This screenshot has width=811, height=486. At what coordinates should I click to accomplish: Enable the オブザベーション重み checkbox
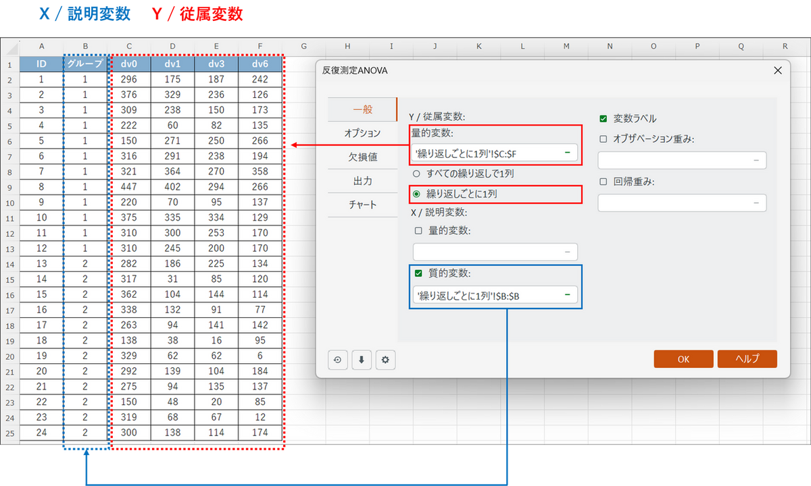603,139
